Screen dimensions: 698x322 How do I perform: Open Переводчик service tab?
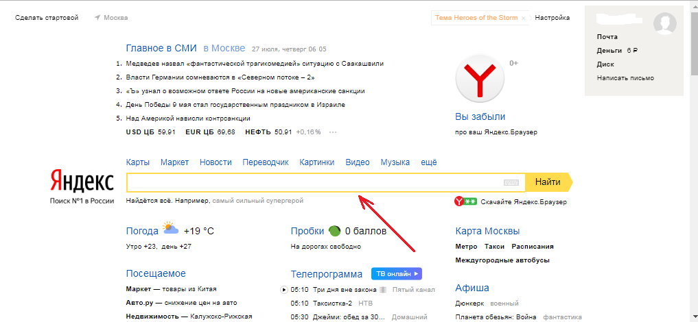pyautogui.click(x=266, y=162)
